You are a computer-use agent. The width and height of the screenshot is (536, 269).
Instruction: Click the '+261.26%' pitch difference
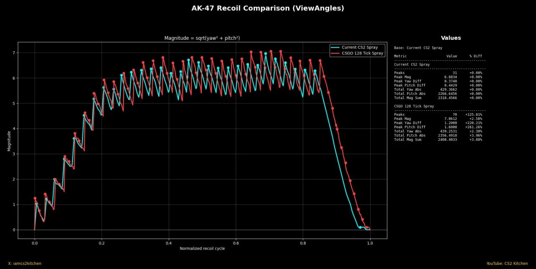pos(474,127)
